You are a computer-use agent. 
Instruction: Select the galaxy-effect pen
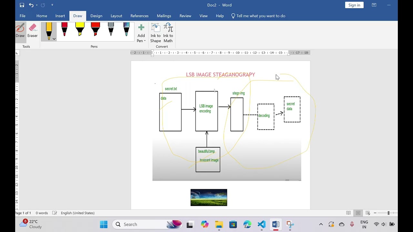[126, 30]
